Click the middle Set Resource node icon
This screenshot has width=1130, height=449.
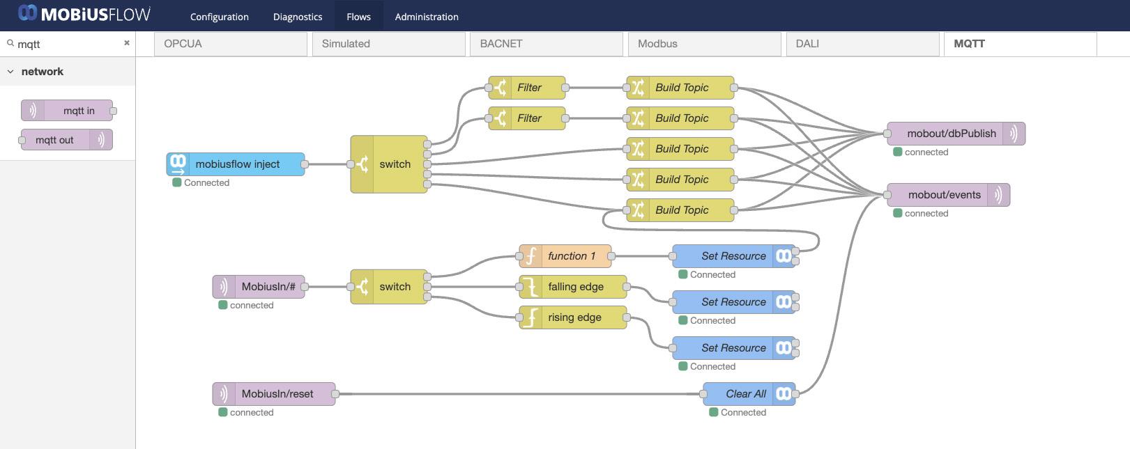click(x=784, y=302)
